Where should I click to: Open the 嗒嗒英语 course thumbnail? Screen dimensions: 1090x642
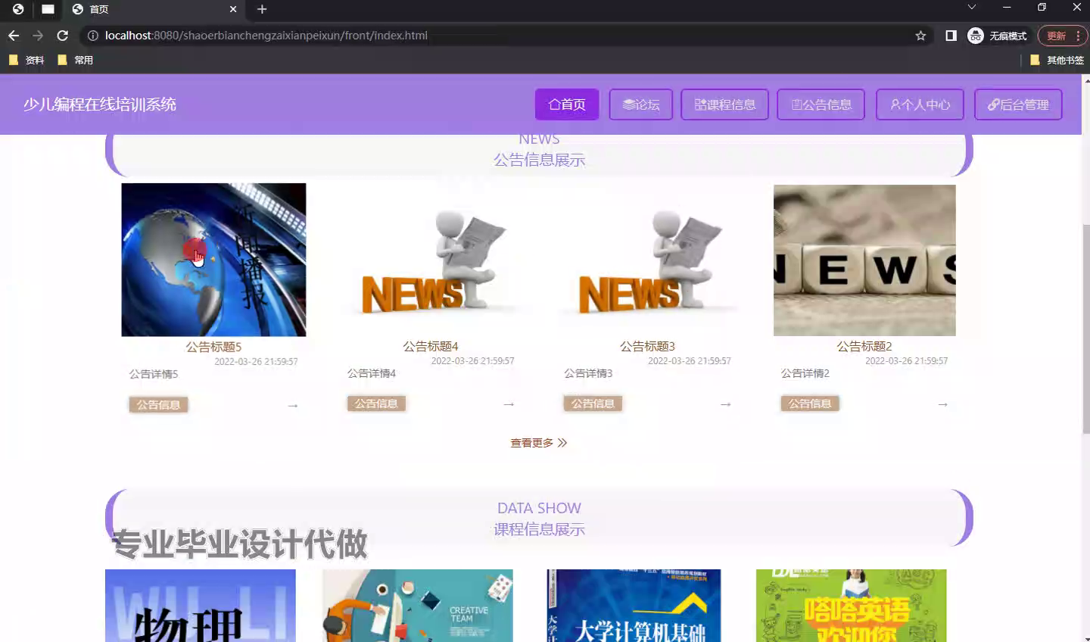pos(852,606)
